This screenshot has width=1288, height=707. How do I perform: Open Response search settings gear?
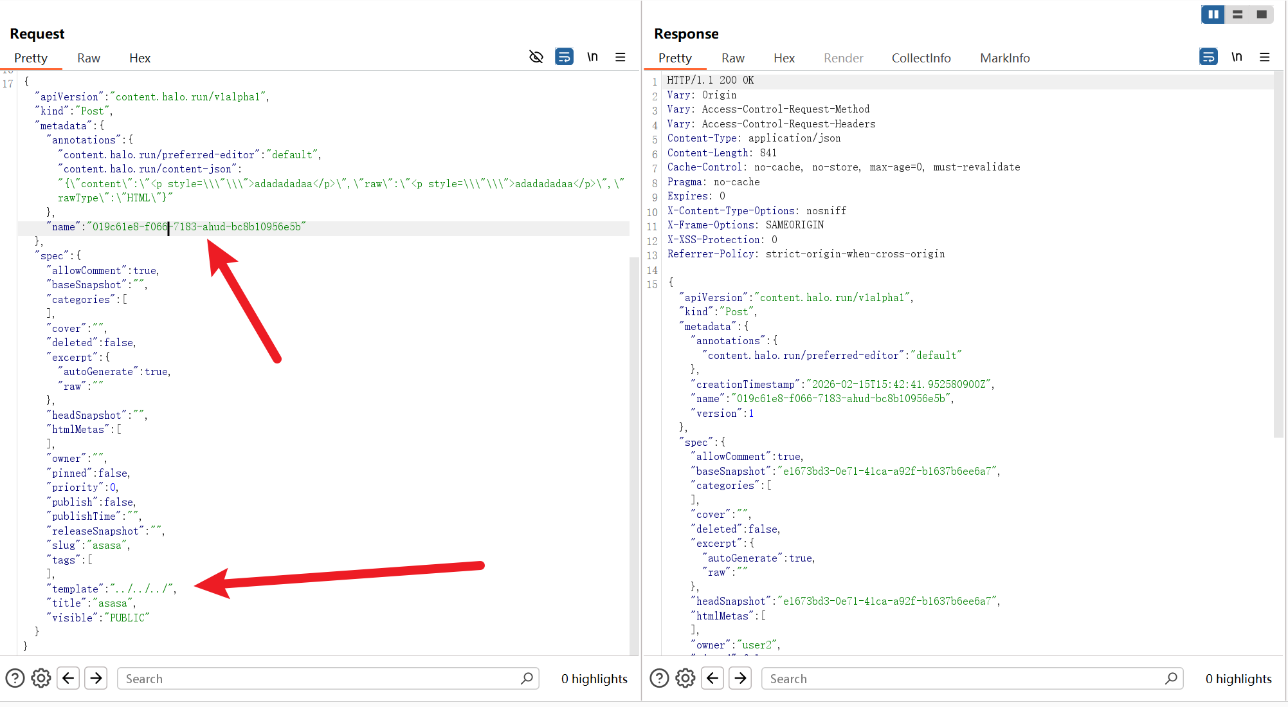(685, 678)
